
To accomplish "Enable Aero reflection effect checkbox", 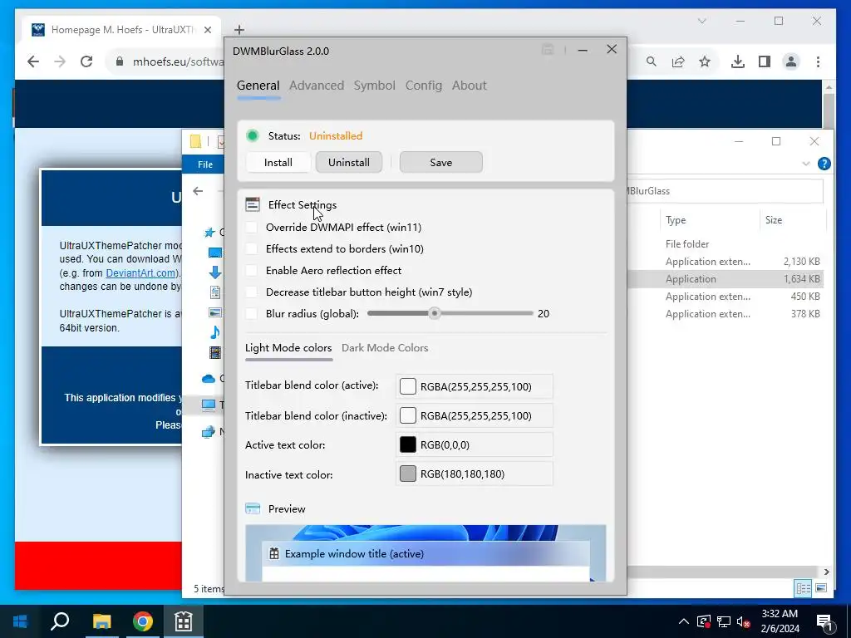I will tap(251, 270).
